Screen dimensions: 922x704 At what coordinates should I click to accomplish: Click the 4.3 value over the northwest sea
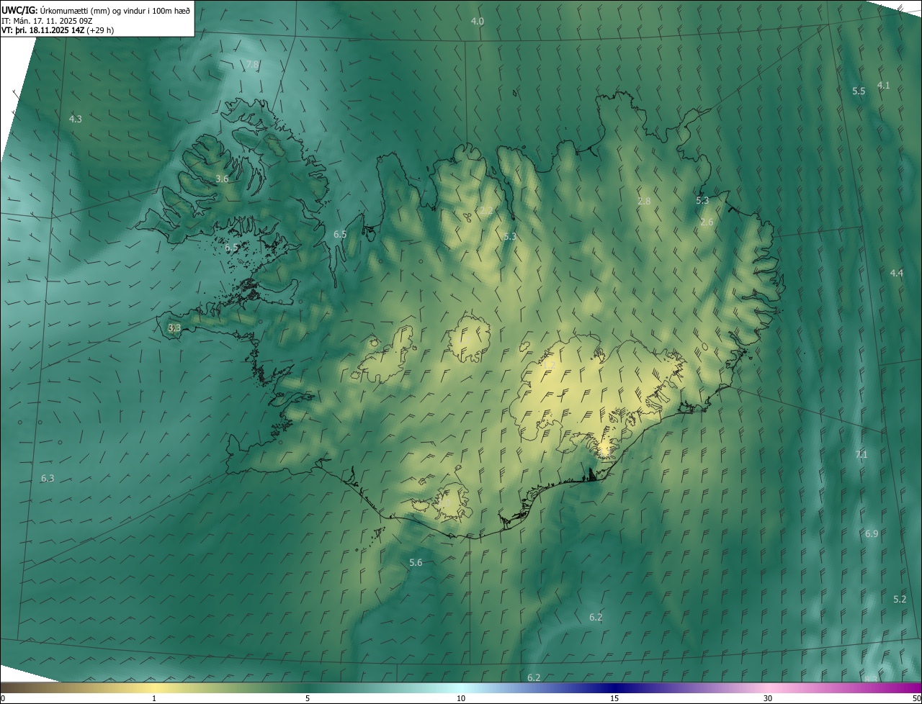pos(75,119)
